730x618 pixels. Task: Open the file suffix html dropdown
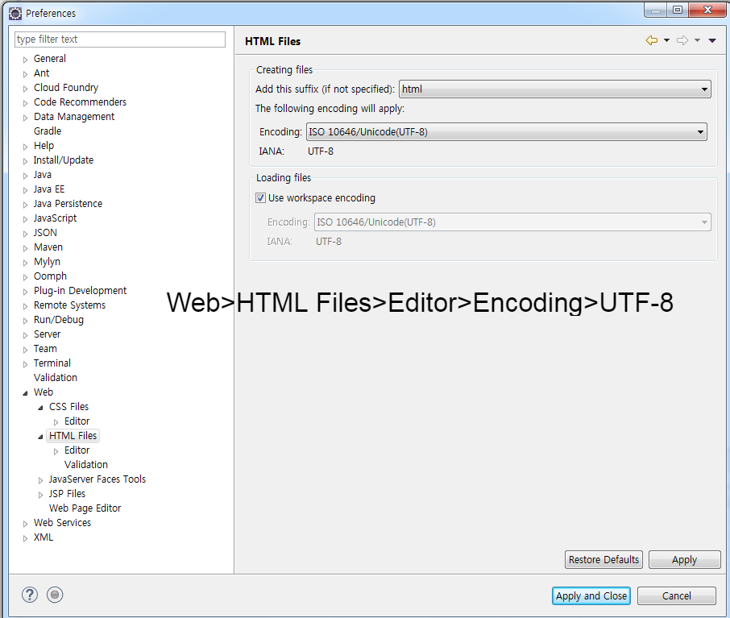[555, 89]
